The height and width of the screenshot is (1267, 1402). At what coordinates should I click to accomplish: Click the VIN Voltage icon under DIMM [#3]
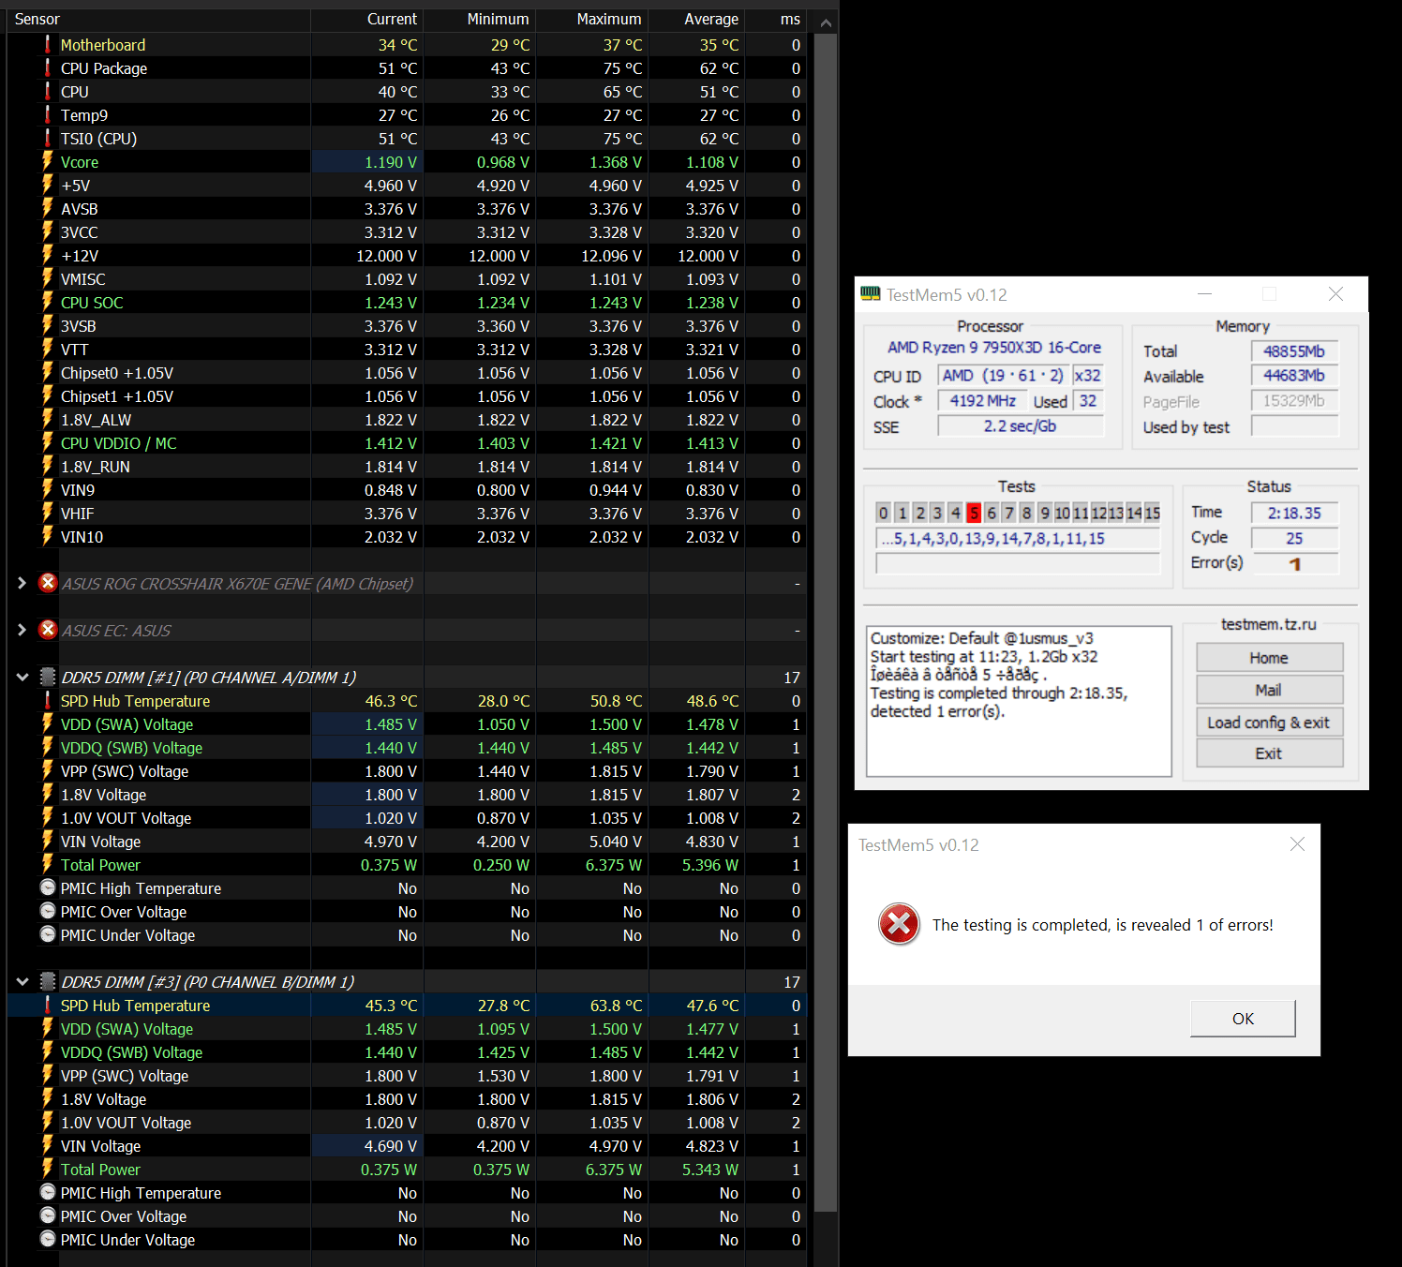pos(47,1145)
